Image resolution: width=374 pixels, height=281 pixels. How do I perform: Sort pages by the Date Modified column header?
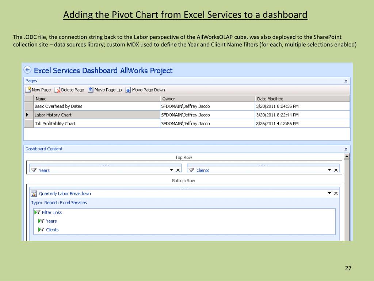302,99
